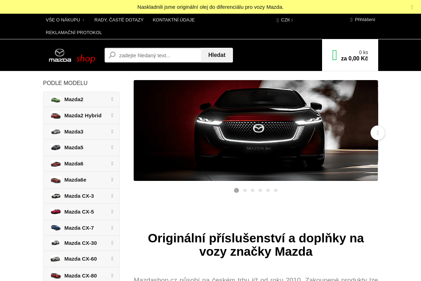Image resolution: width=421 pixels, height=281 pixels.
Task: Open the Mazda6e model category
Action: [x=81, y=180]
